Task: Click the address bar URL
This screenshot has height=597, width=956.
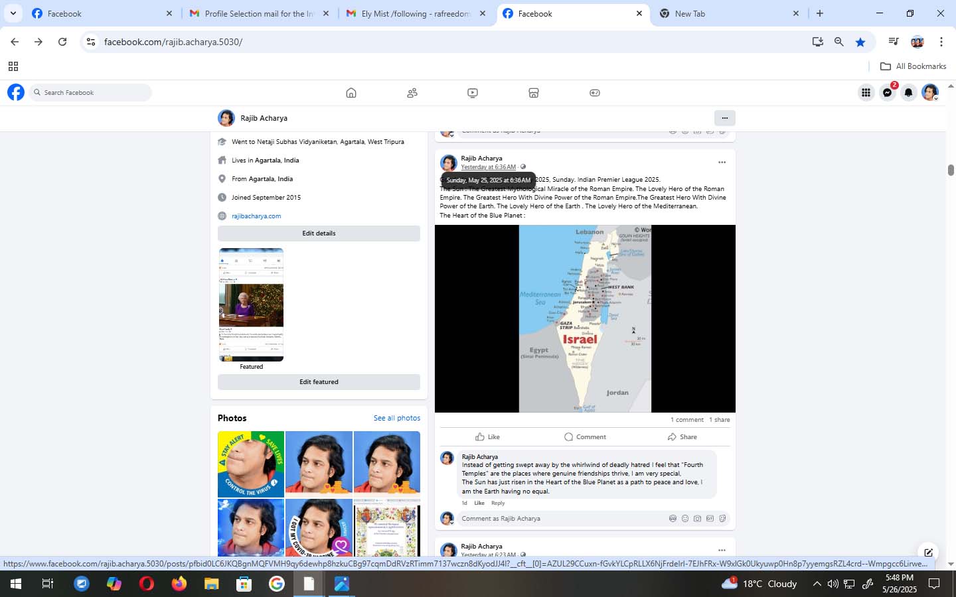Action: pyautogui.click(x=173, y=42)
